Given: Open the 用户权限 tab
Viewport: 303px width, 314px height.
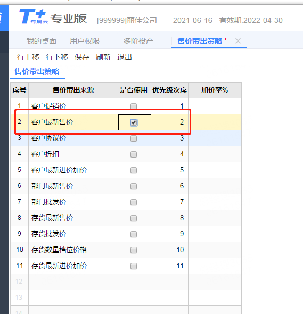Looking at the screenshot, I should tap(85, 41).
